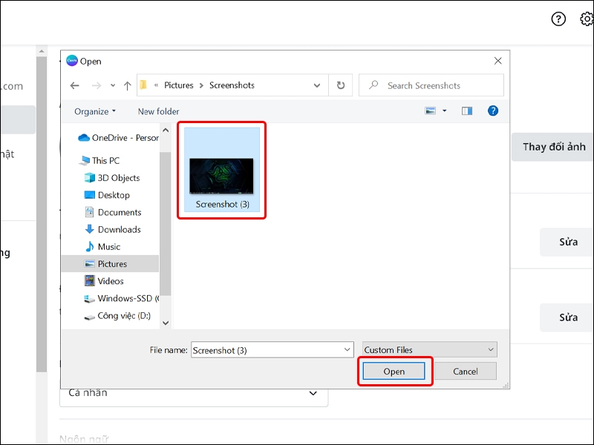Open recent locations dropdown arrow
Image resolution: width=594 pixels, height=445 pixels.
pyautogui.click(x=113, y=85)
